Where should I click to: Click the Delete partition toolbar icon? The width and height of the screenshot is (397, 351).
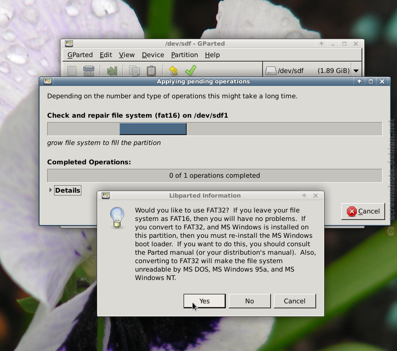[x=89, y=70]
